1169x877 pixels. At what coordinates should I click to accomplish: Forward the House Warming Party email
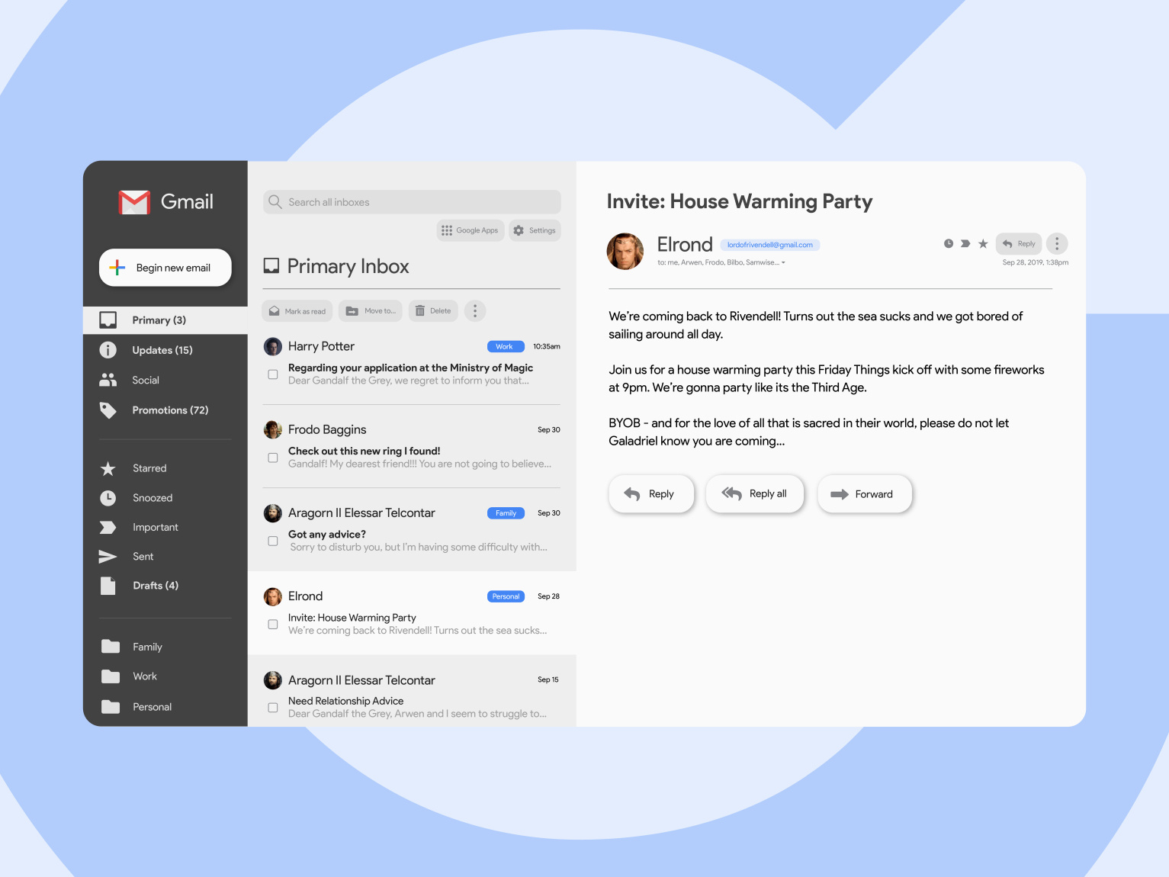click(x=864, y=493)
